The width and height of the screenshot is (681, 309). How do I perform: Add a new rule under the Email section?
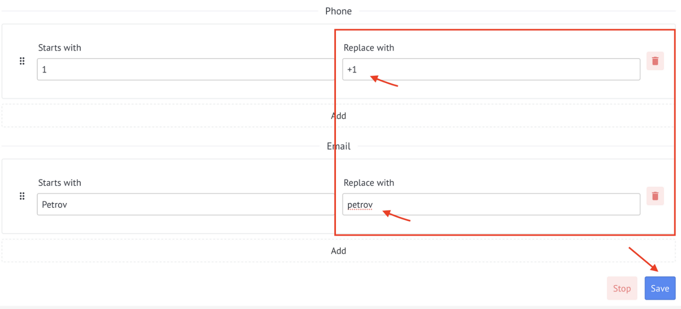pos(338,250)
